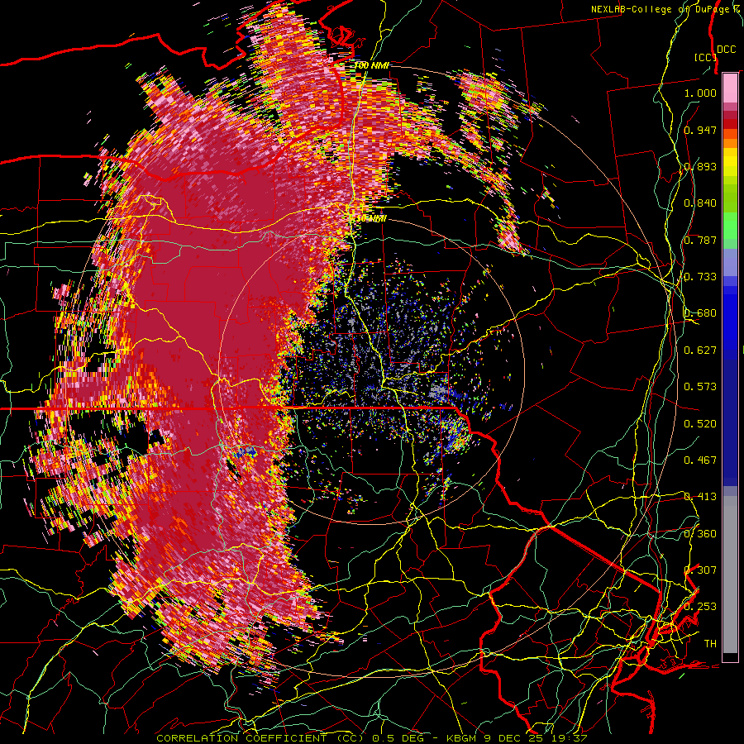Select the 0.520 legend value
This screenshot has height=744, width=744.
click(700, 424)
